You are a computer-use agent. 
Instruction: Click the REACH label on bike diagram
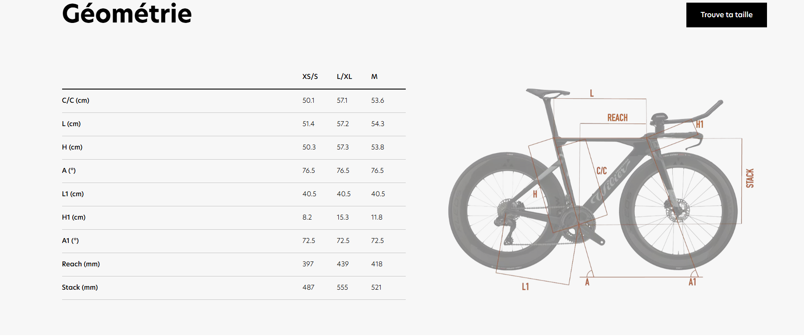click(617, 118)
